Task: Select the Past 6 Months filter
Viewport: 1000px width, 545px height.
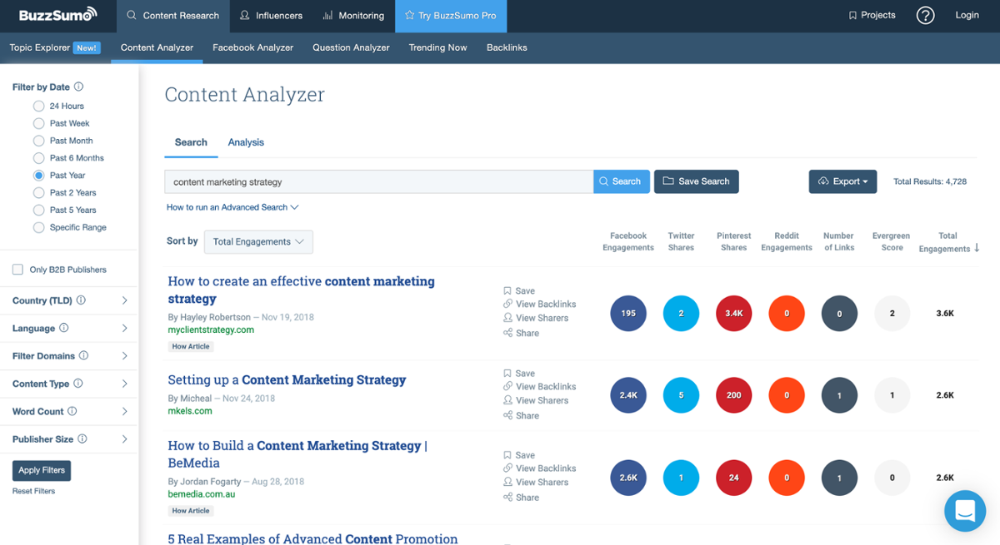Action: [38, 158]
